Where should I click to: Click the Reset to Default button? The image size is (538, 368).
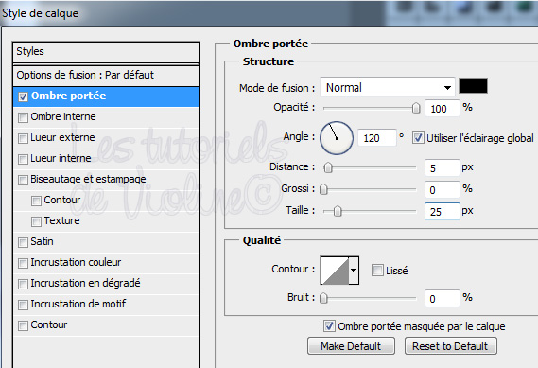pyautogui.click(x=450, y=346)
